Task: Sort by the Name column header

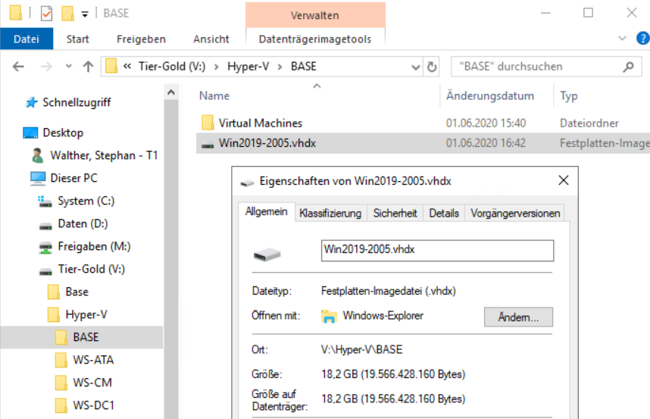Action: 214,95
